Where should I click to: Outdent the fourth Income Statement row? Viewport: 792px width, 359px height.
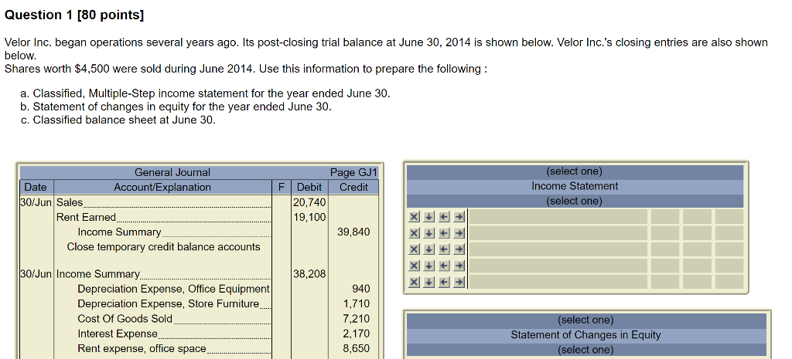pos(443,266)
